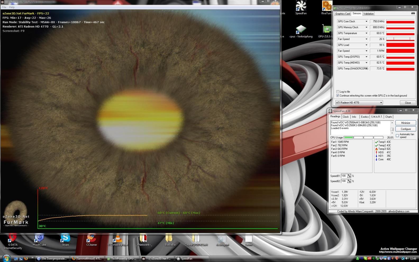Click Show Desktop in Quick Launch
This screenshot has width=419, height=262.
click(x=16, y=259)
